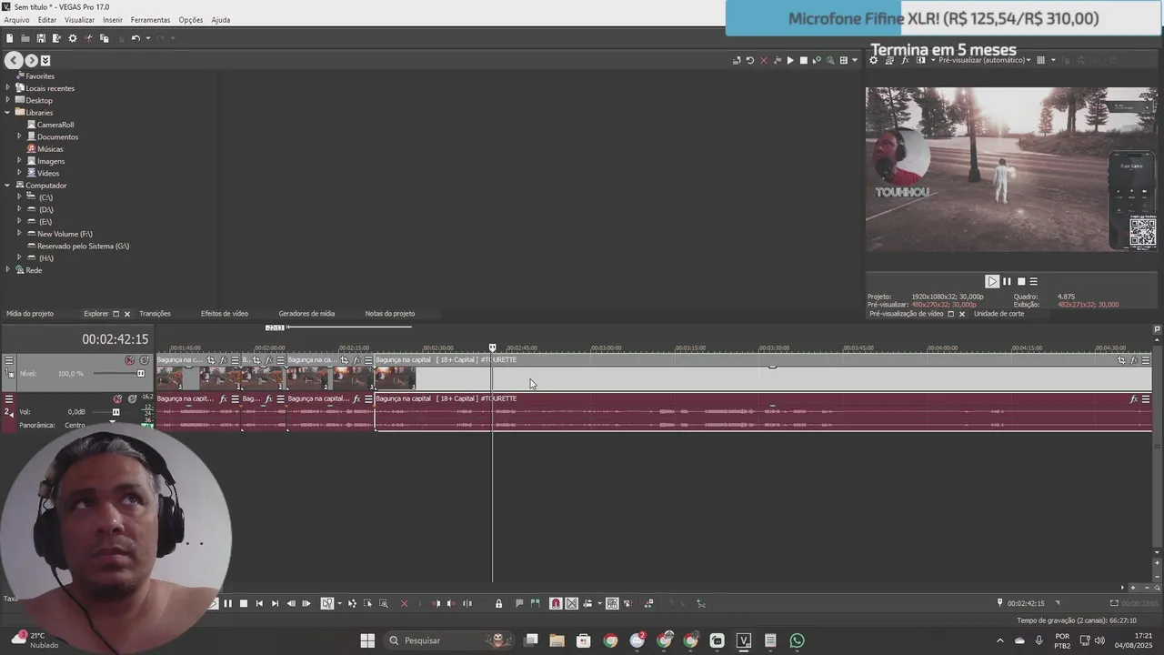Save the project with the floppy icon

coord(41,38)
